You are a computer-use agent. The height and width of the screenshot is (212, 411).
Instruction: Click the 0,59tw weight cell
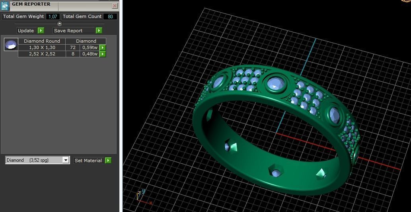(90, 47)
